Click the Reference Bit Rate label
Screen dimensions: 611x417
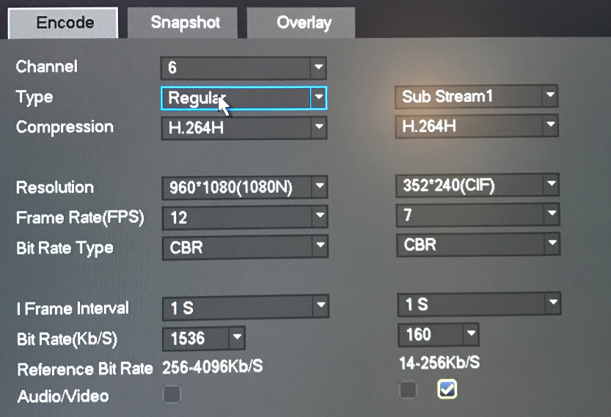tap(85, 369)
